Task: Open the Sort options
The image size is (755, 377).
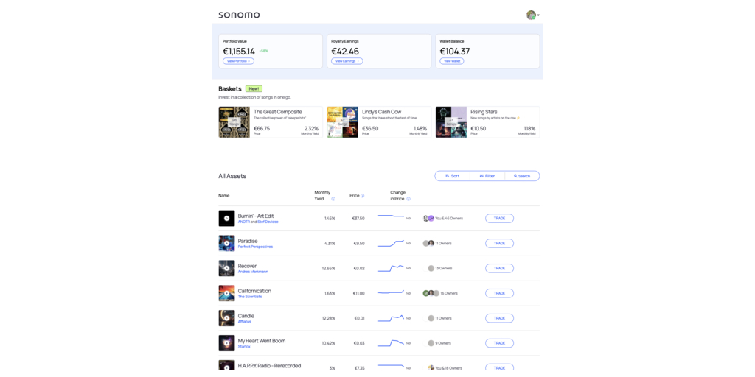Action: [453, 176]
